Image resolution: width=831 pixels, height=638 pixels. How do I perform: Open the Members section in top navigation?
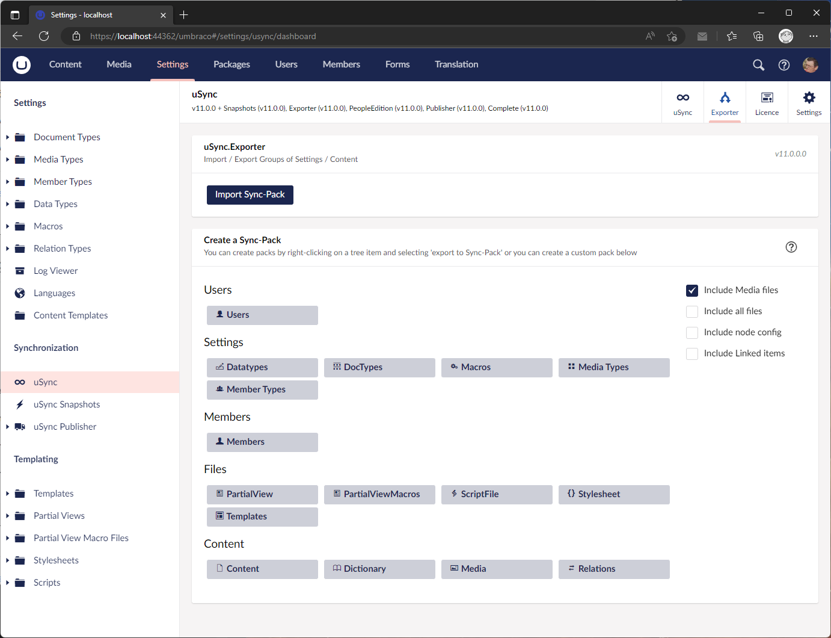341,64
